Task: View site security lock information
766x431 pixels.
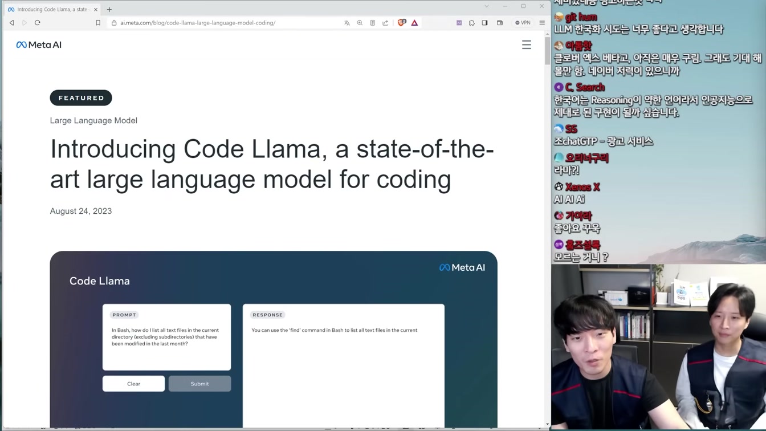Action: click(x=114, y=23)
